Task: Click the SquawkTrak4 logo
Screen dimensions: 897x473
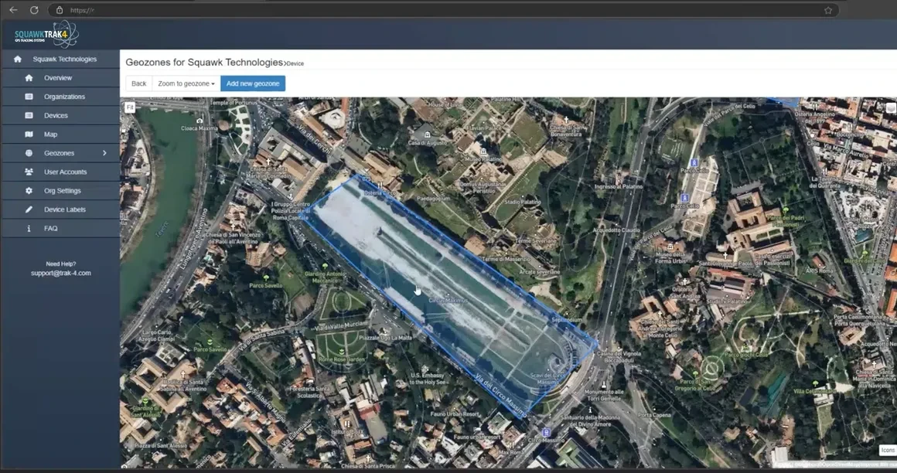Action: click(x=47, y=35)
